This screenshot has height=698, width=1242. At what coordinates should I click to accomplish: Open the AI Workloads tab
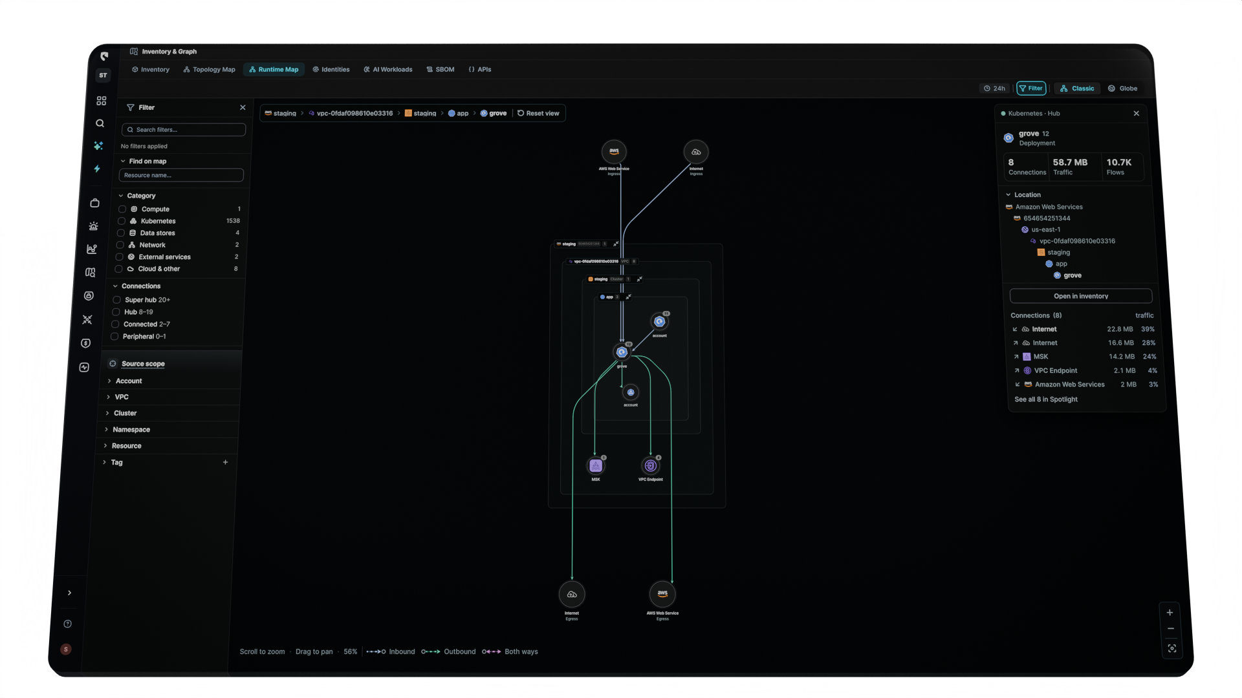click(x=387, y=70)
